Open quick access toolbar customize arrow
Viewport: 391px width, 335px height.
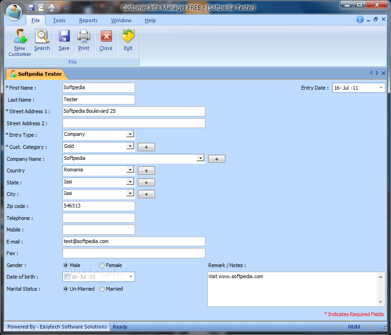[x=65, y=8]
